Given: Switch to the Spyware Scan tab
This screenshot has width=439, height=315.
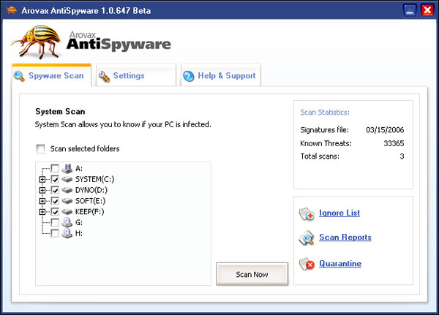Looking at the screenshot, I should (51, 75).
